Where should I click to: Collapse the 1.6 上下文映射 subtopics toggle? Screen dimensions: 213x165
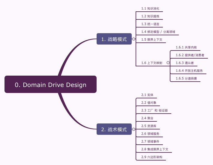(168, 63)
